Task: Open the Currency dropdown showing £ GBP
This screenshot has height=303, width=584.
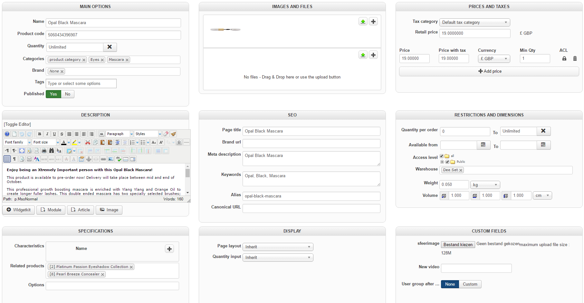Action: (494, 59)
